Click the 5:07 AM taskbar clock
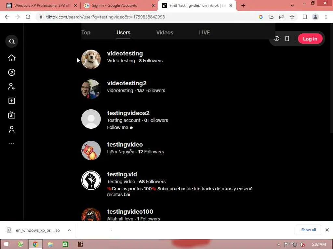333x249 pixels. pyautogui.click(x=319, y=244)
